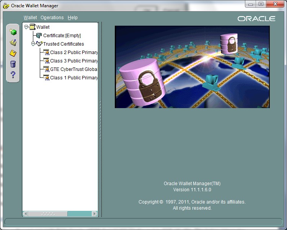The width and height of the screenshot is (287, 230).
Task: Minimize the Oracle Wallet Manager window
Action: pos(251,4)
